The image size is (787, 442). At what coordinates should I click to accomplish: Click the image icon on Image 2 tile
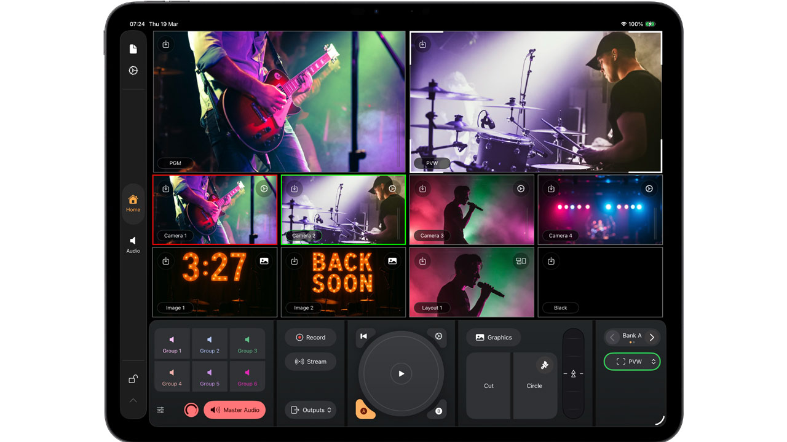pyautogui.click(x=392, y=261)
